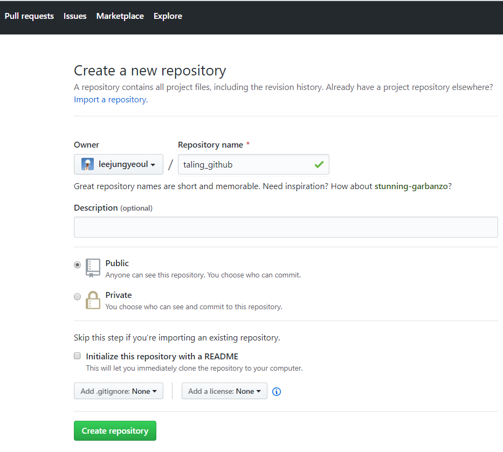Click the license info icon
The width and height of the screenshot is (503, 452).
pyautogui.click(x=277, y=392)
